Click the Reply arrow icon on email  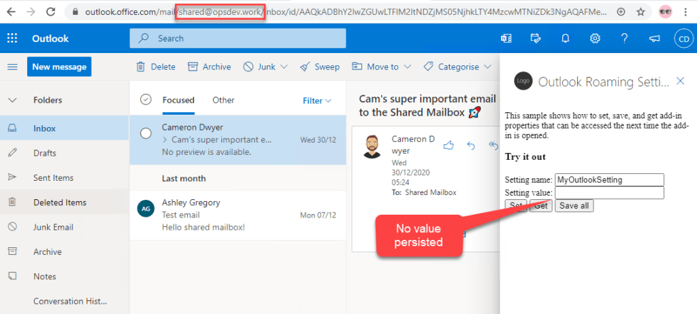(471, 145)
